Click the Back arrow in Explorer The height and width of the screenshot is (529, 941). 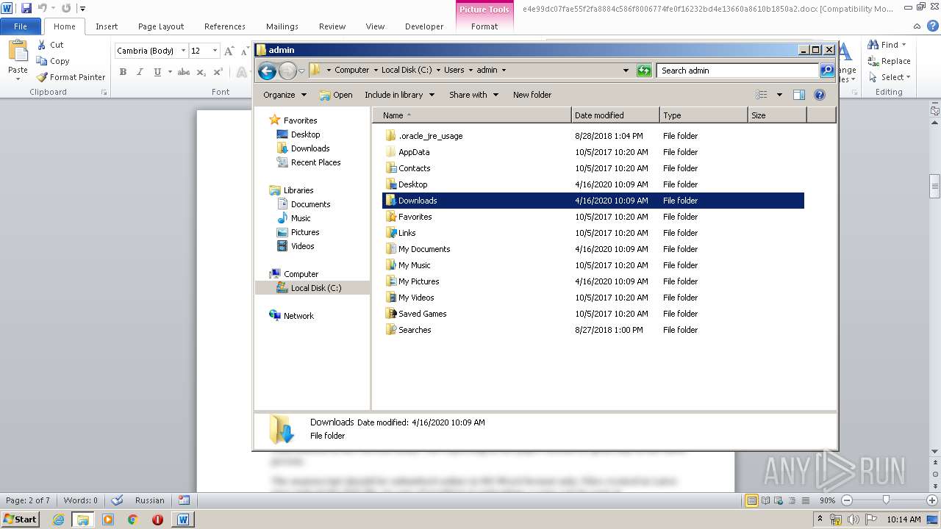tap(267, 71)
